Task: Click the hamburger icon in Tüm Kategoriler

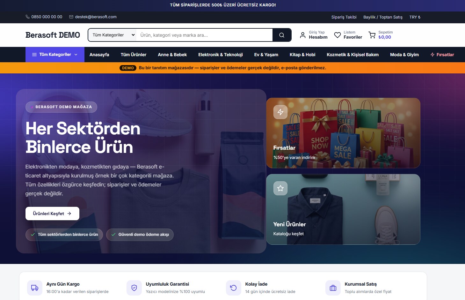Action: (x=34, y=55)
